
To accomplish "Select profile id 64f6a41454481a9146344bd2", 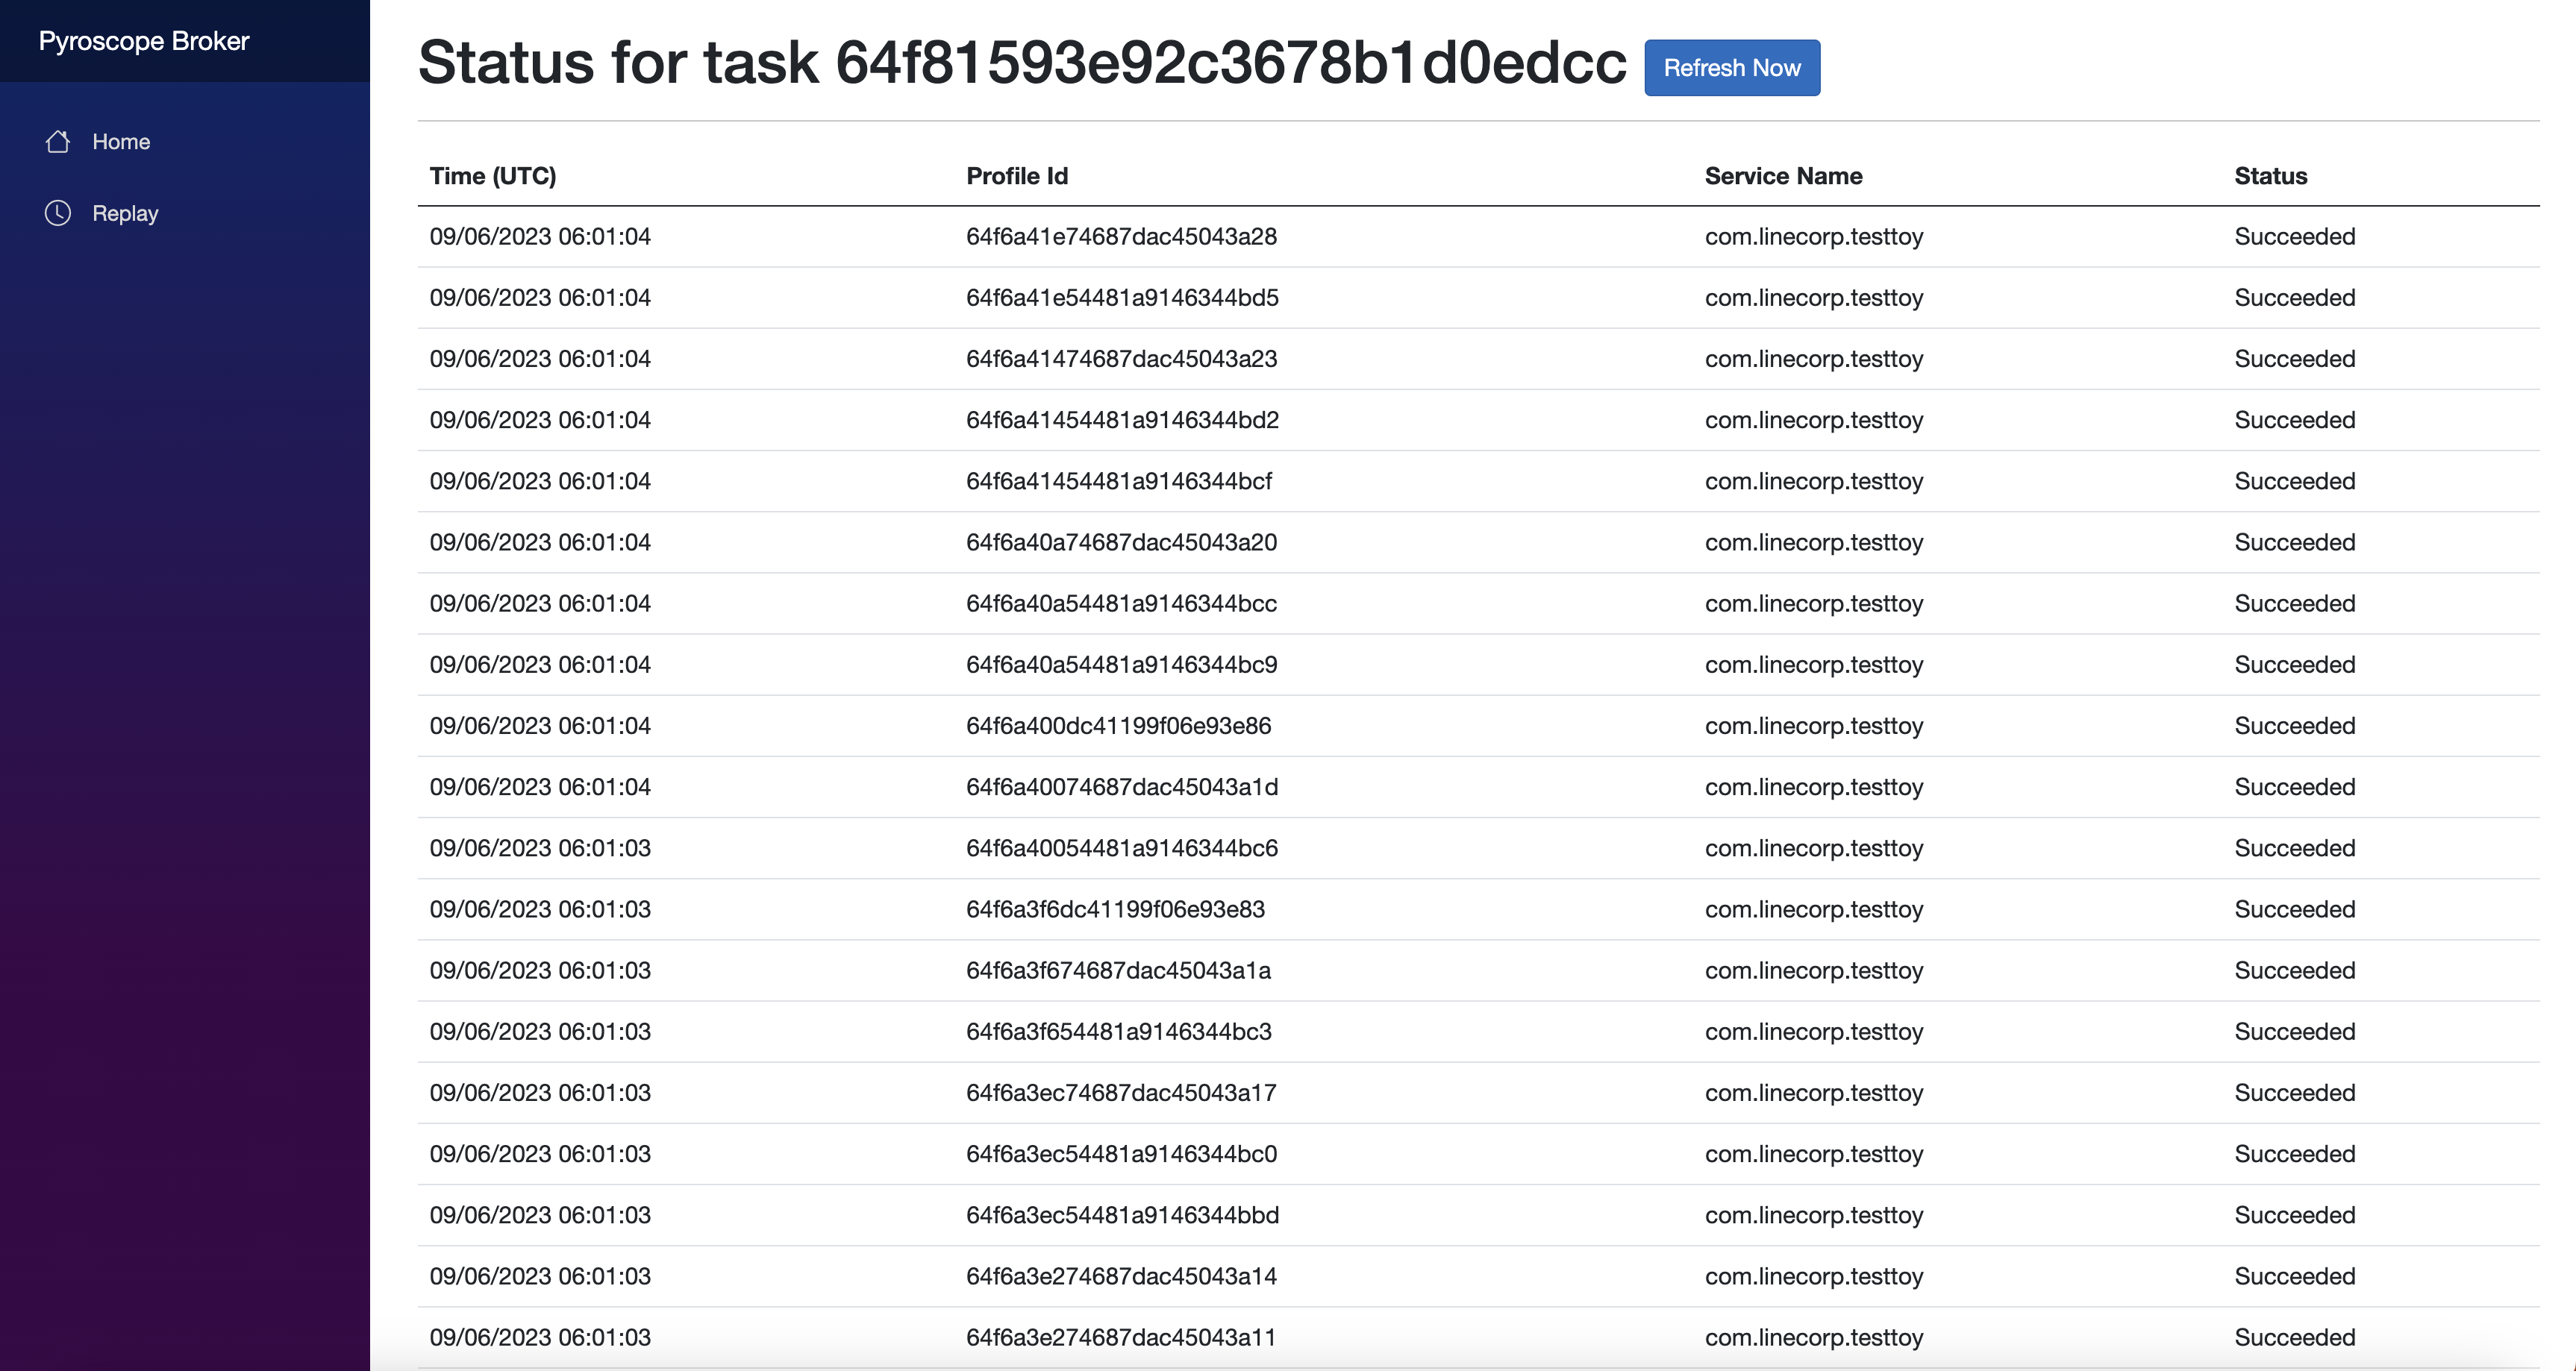I will pyautogui.click(x=1123, y=420).
